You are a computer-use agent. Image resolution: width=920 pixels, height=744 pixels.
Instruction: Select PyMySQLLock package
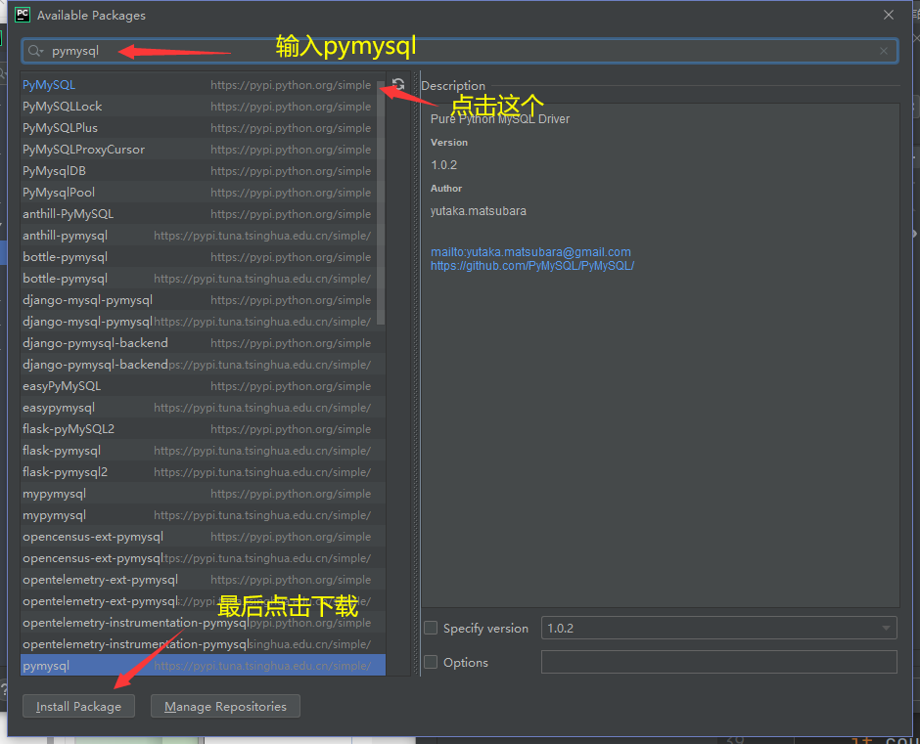coord(203,107)
